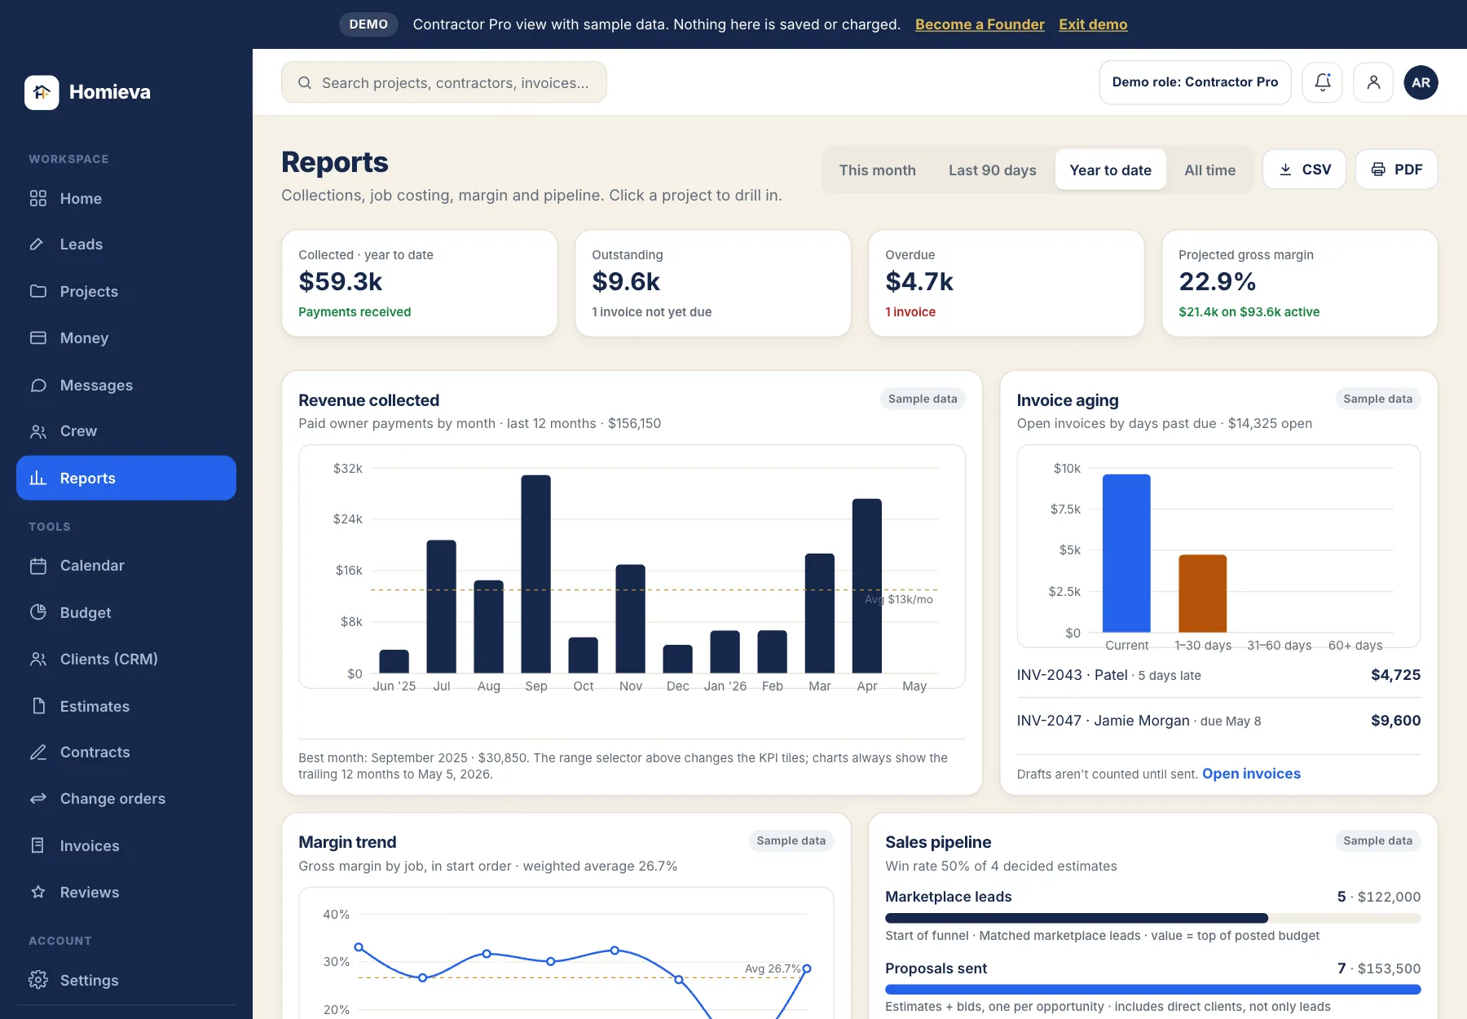Click the Calendar icon in Tools
Viewport: 1467px width, 1019px height.
click(38, 566)
